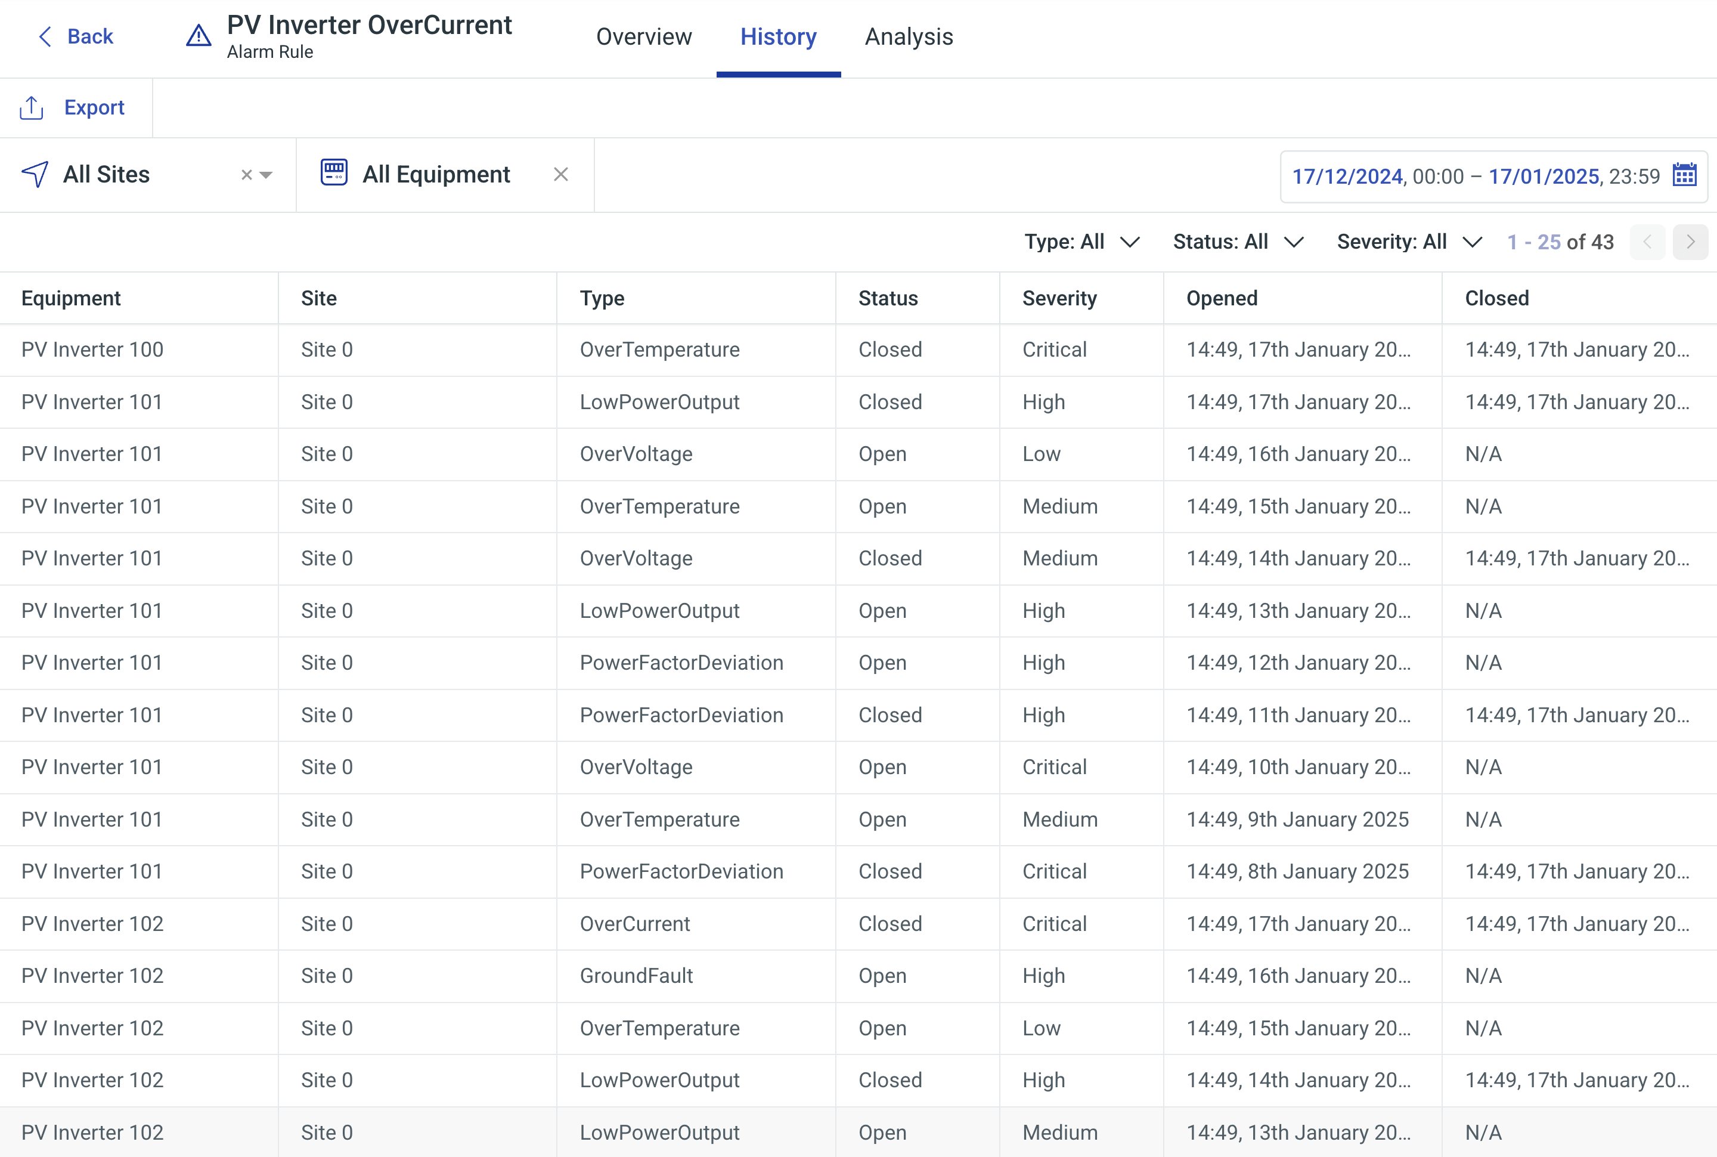
Task: Go to the previous page of results
Action: [1648, 242]
